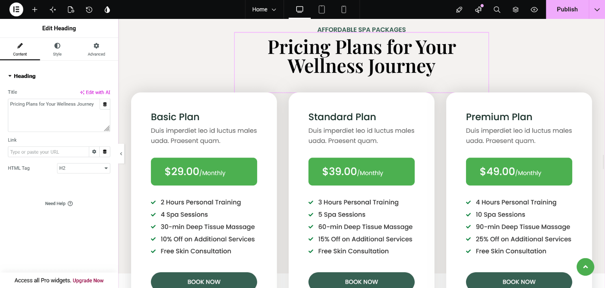This screenshot has width=605, height=288.
Task: Click the What's New megaphone icon
Action: pos(479,9)
